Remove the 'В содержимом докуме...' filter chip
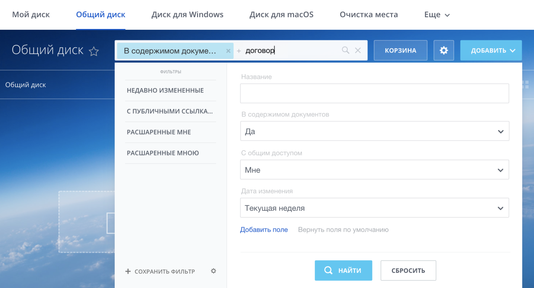The width and height of the screenshot is (534, 288). 228,51
